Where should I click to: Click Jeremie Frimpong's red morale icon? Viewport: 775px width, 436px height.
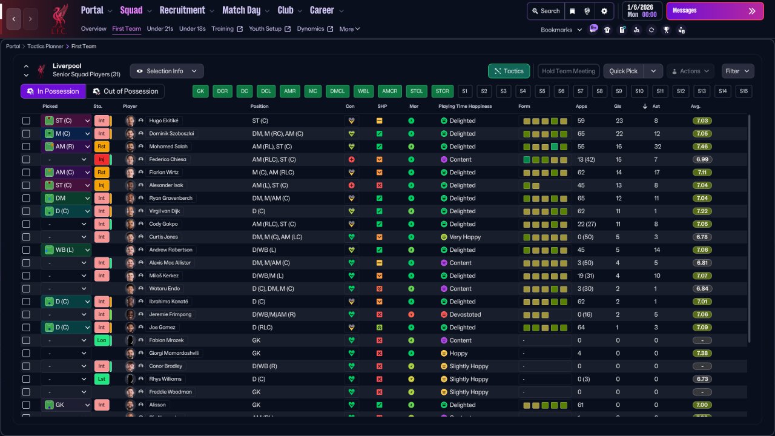tap(411, 314)
